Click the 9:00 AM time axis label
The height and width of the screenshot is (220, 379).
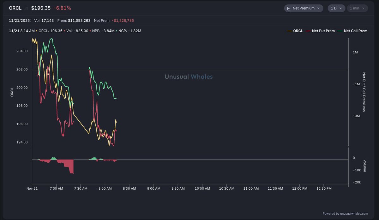(153, 188)
